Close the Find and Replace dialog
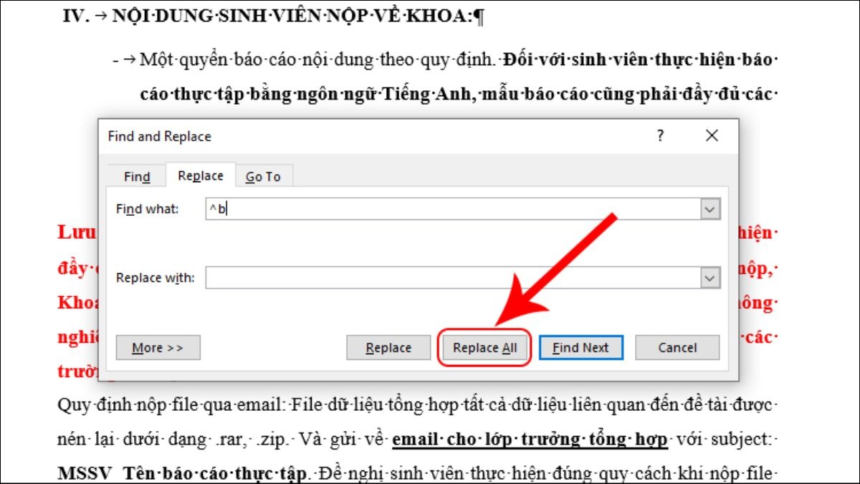The height and width of the screenshot is (484, 860). (x=712, y=136)
